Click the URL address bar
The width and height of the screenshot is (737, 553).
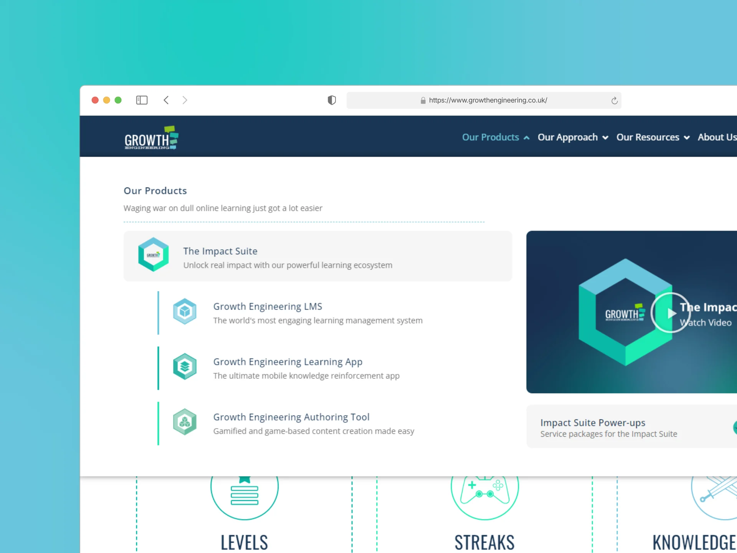coord(487,100)
